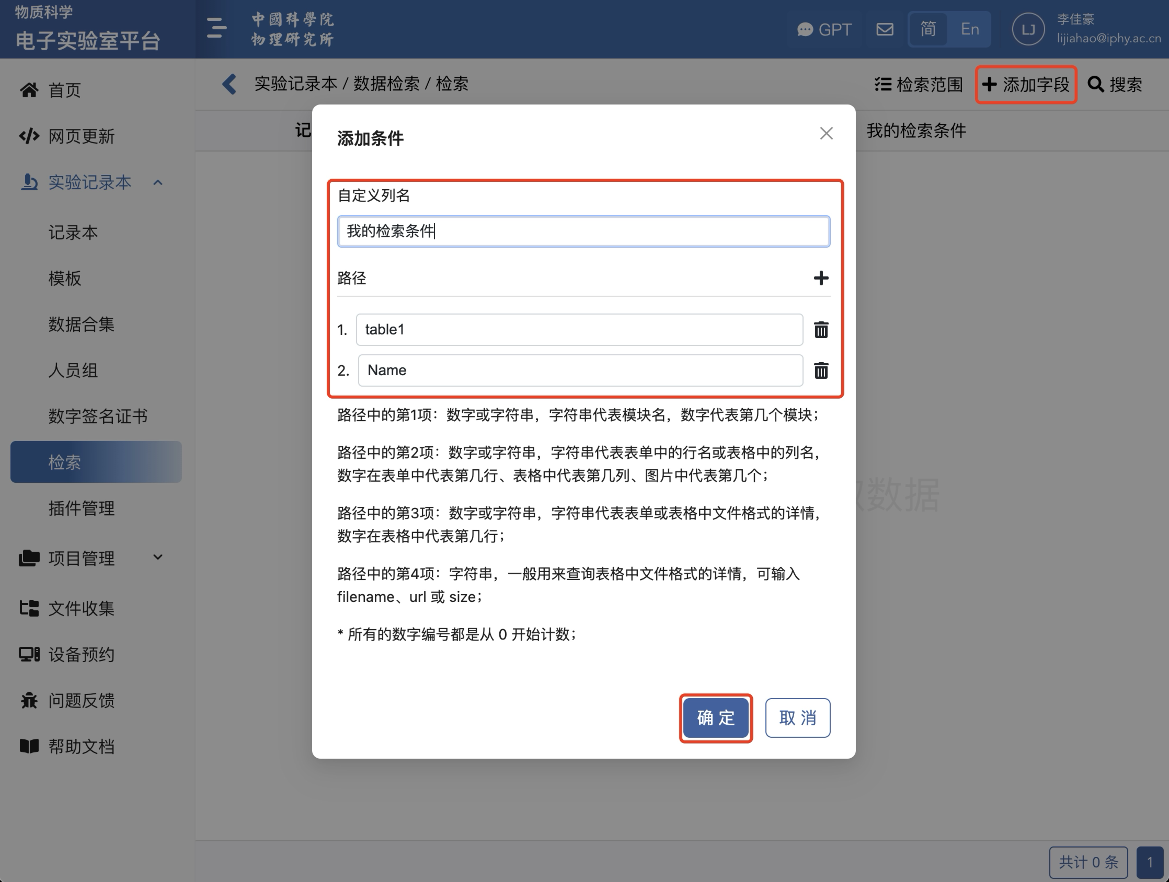Screen dimensions: 1169x882
Task: Open 检索范围 search scope
Action: (x=919, y=85)
